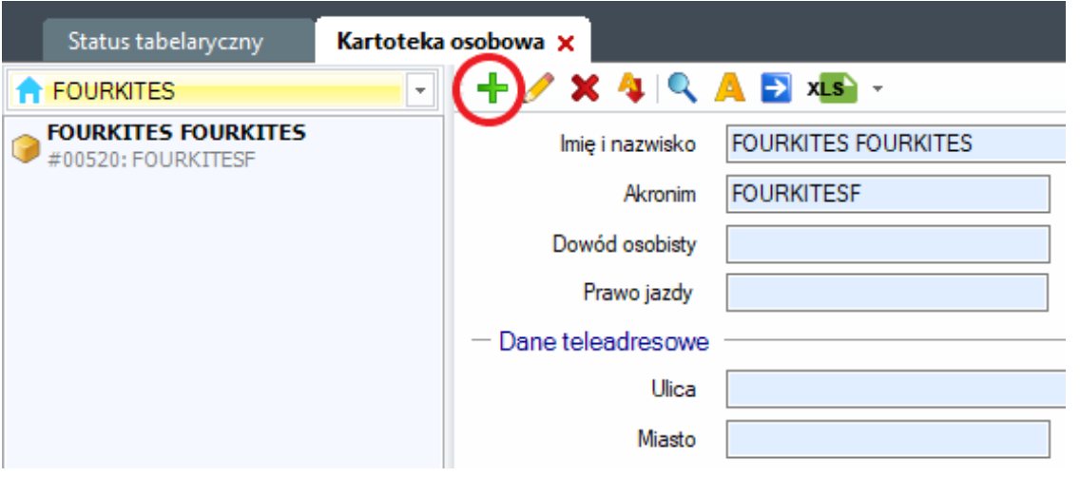Select the FOURKITES FOURKITES list entry
1080x477 pixels.
coord(222,145)
